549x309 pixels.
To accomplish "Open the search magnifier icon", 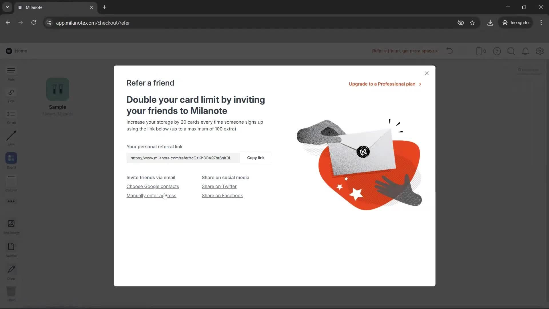I will 511,51.
